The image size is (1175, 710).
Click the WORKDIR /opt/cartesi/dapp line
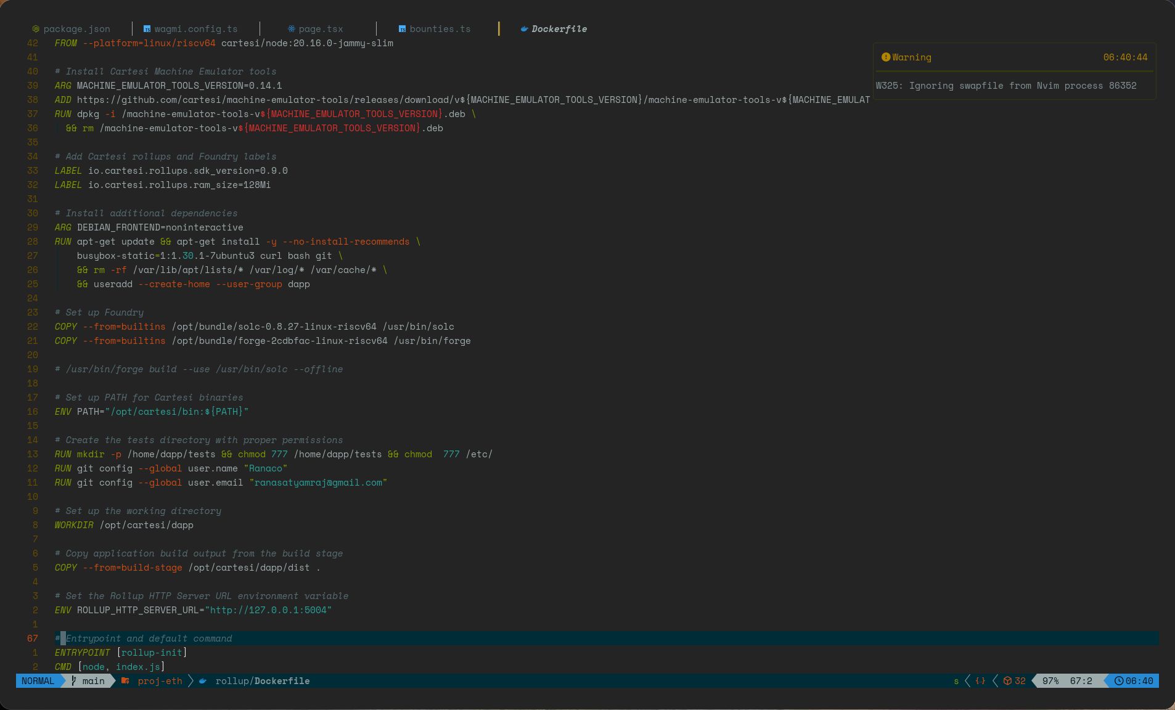[124, 525]
